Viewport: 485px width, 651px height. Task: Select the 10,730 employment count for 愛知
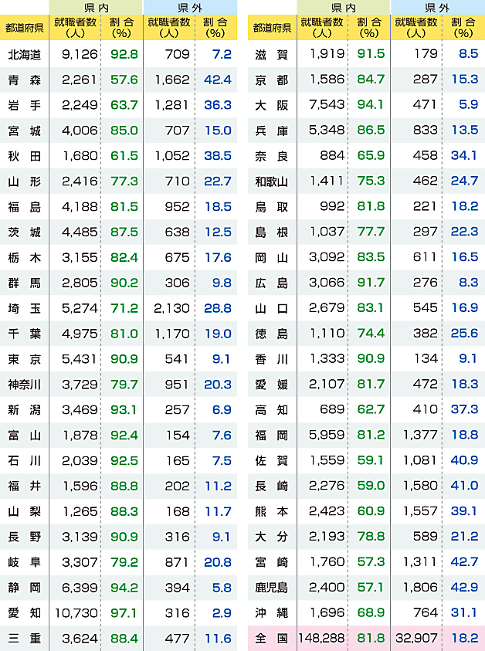pyautogui.click(x=75, y=613)
